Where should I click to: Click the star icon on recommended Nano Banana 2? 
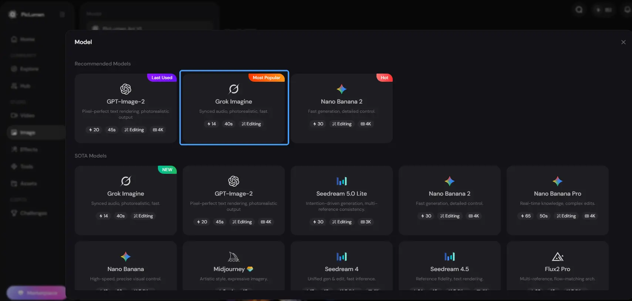click(x=342, y=89)
